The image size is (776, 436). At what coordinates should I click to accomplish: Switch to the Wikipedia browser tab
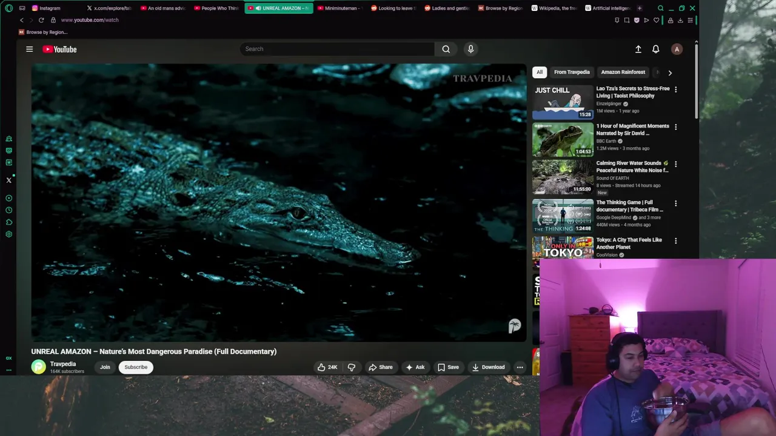(x=554, y=8)
